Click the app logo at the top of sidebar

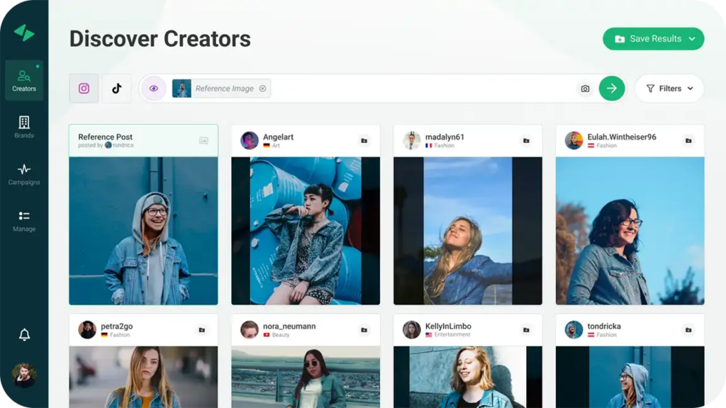[23, 31]
